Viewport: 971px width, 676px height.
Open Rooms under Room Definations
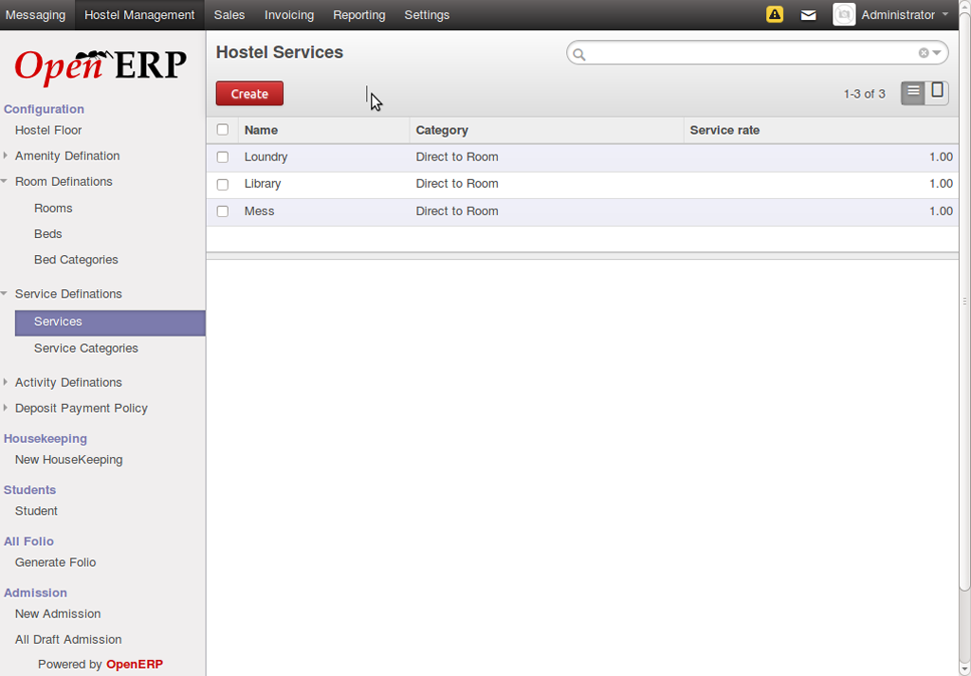pyautogui.click(x=53, y=208)
